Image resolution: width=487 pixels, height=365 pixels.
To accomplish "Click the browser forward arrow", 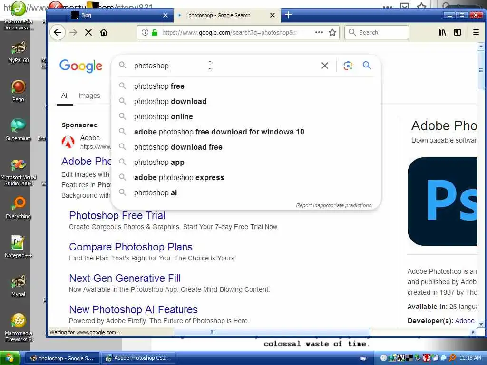I will pyautogui.click(x=73, y=33).
